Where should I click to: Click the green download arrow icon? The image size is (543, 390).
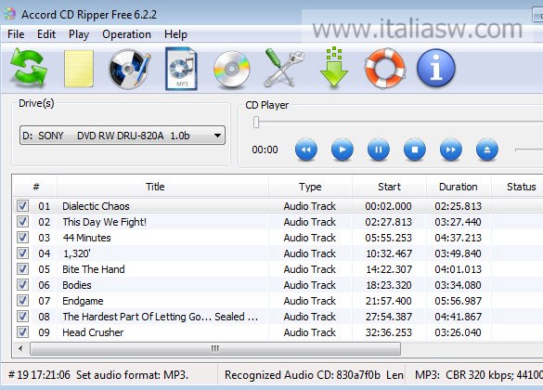click(x=334, y=67)
